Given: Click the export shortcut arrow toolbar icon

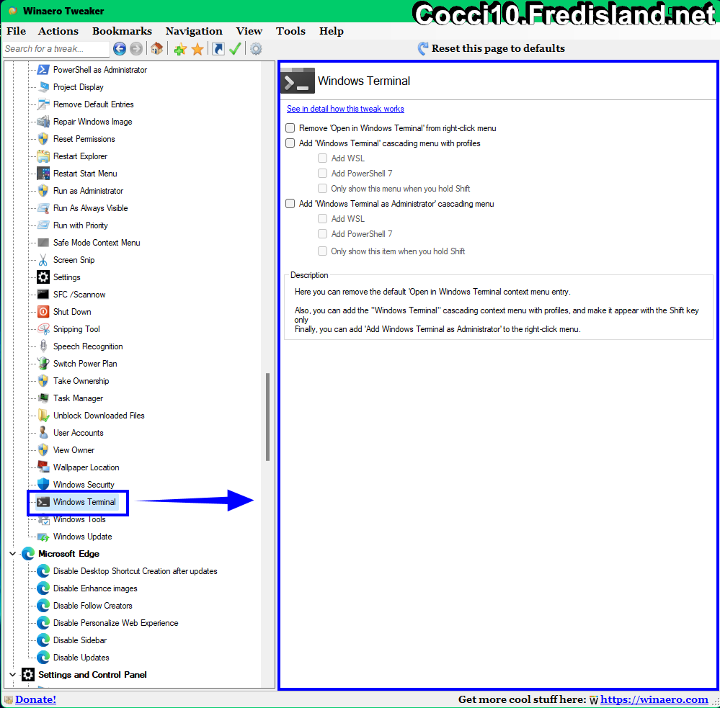Looking at the screenshot, I should coord(218,49).
